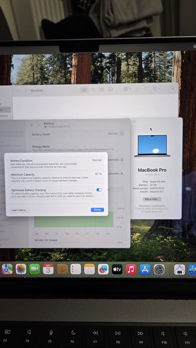Go forward in Battery settings

click(39, 125)
